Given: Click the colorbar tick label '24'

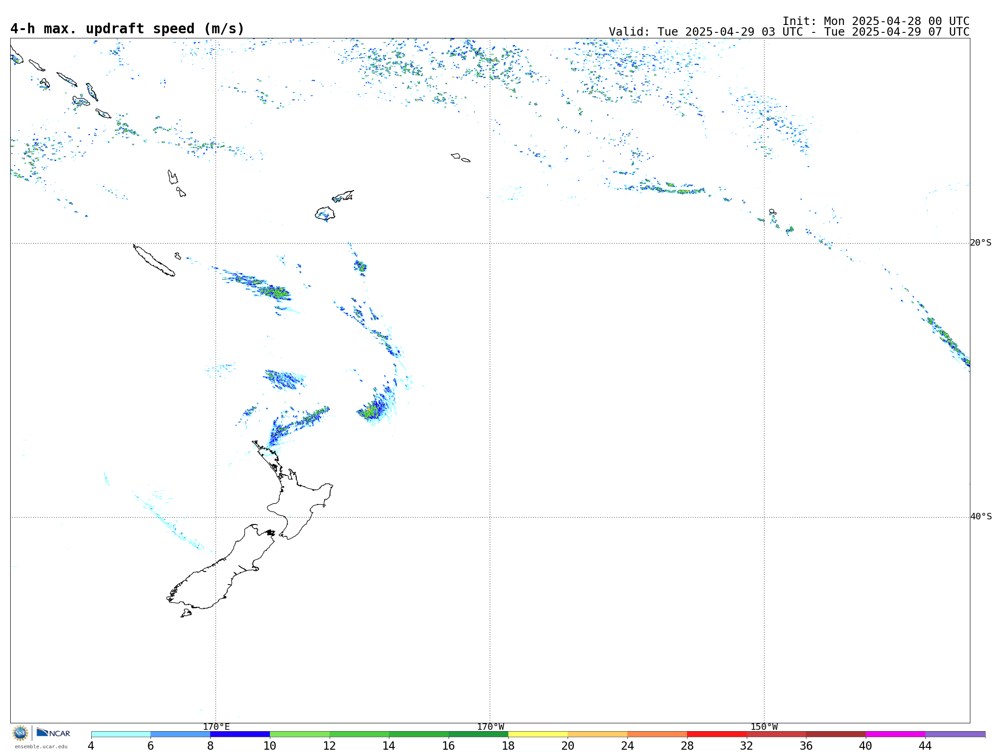Looking at the screenshot, I should (x=627, y=746).
